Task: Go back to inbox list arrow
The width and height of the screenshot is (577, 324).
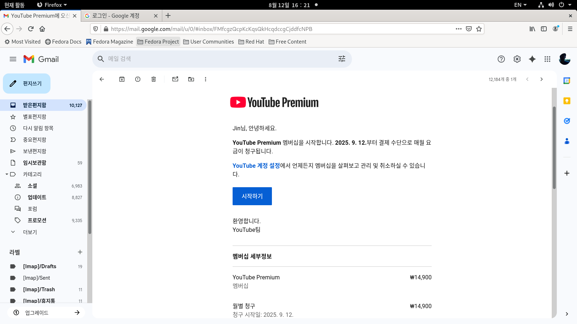Action: [x=102, y=79]
